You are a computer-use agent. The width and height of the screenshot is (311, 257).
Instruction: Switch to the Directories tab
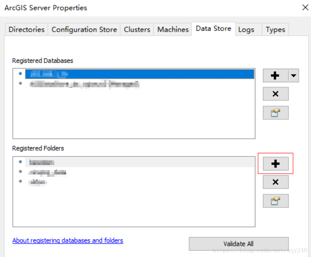pos(26,30)
